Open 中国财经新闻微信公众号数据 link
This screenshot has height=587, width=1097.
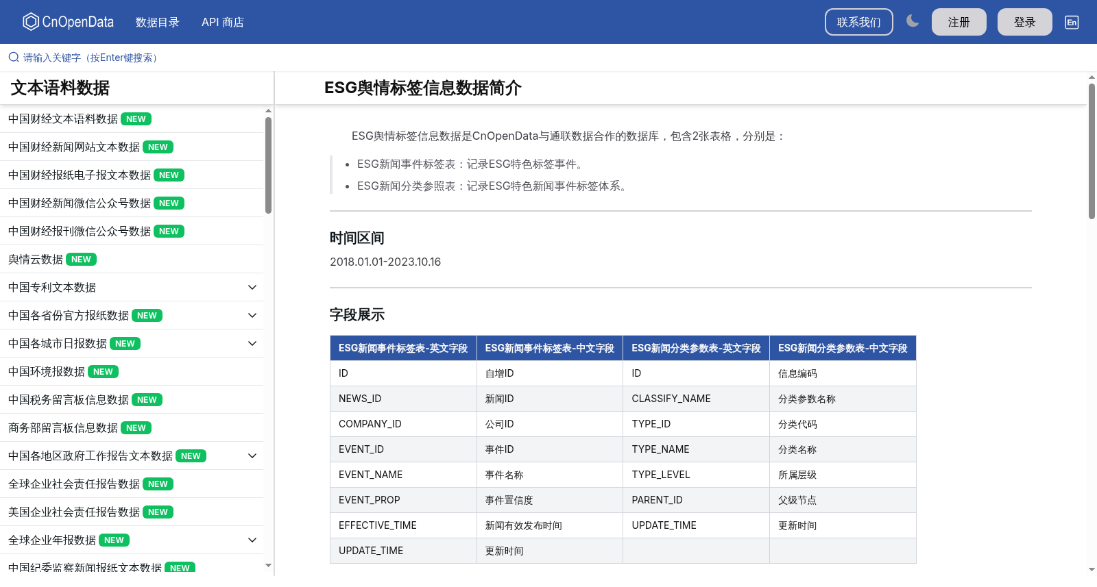pyautogui.click(x=80, y=203)
